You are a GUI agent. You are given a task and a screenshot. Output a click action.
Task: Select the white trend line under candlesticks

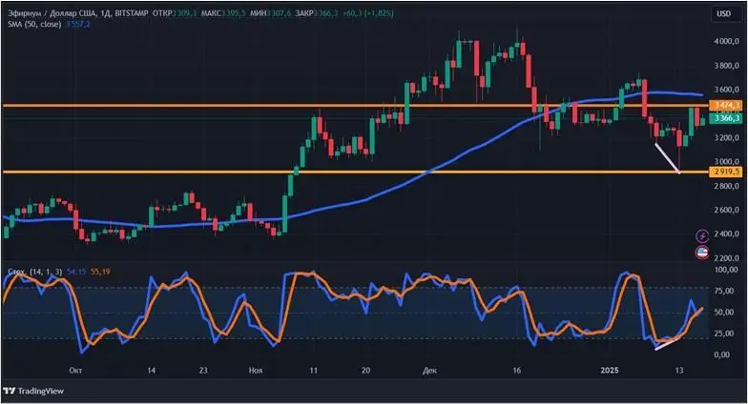click(x=665, y=157)
